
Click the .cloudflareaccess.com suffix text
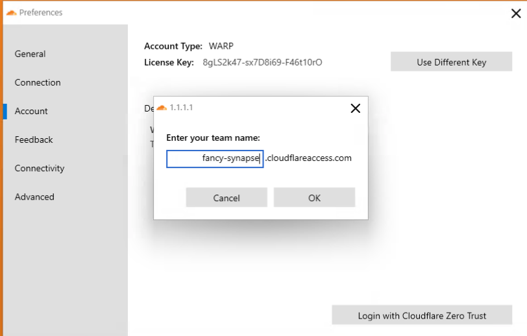click(x=308, y=158)
